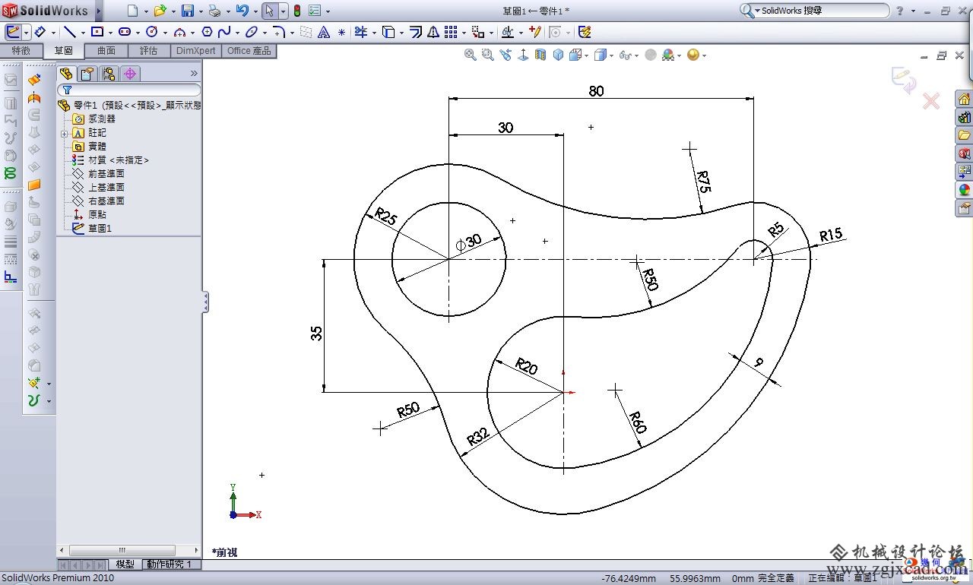
Task: Select the Offset Entities tool
Action: click(416, 32)
